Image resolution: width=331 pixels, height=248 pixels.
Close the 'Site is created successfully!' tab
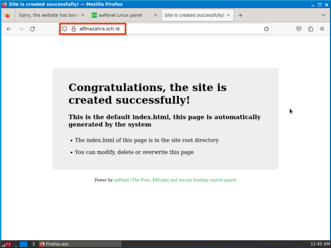pyautogui.click(x=229, y=15)
